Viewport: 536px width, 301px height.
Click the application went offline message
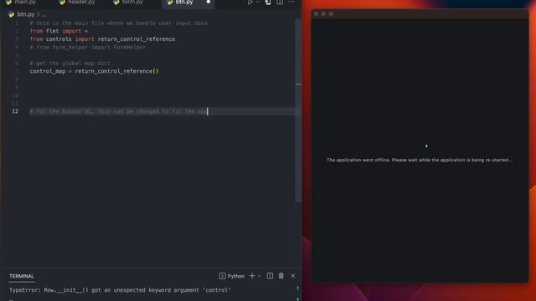(x=420, y=160)
